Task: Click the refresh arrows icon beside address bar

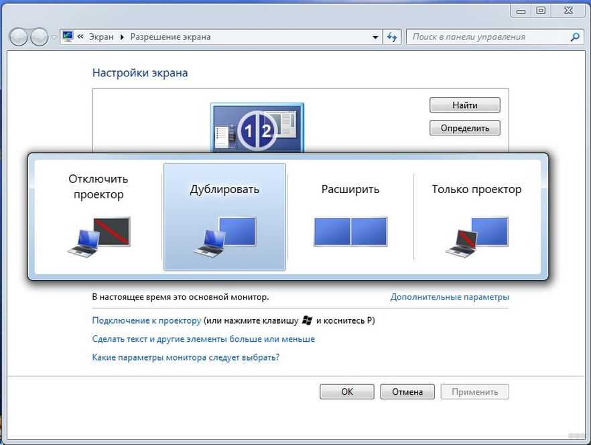Action: (x=392, y=37)
